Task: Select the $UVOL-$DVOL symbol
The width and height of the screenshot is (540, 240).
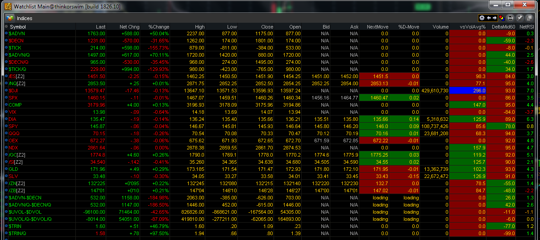Action: point(25,212)
